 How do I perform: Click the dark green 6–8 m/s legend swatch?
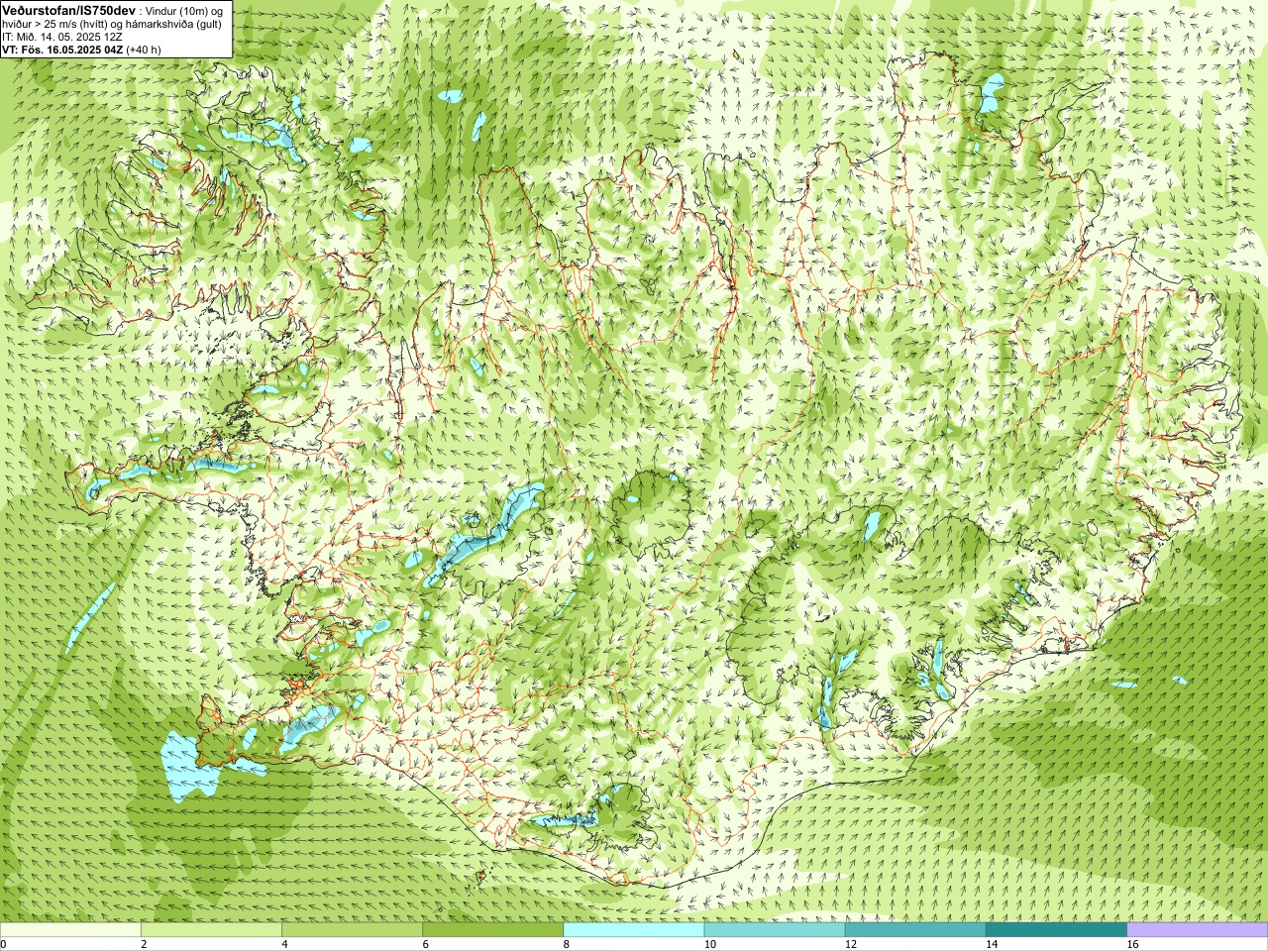[492, 930]
